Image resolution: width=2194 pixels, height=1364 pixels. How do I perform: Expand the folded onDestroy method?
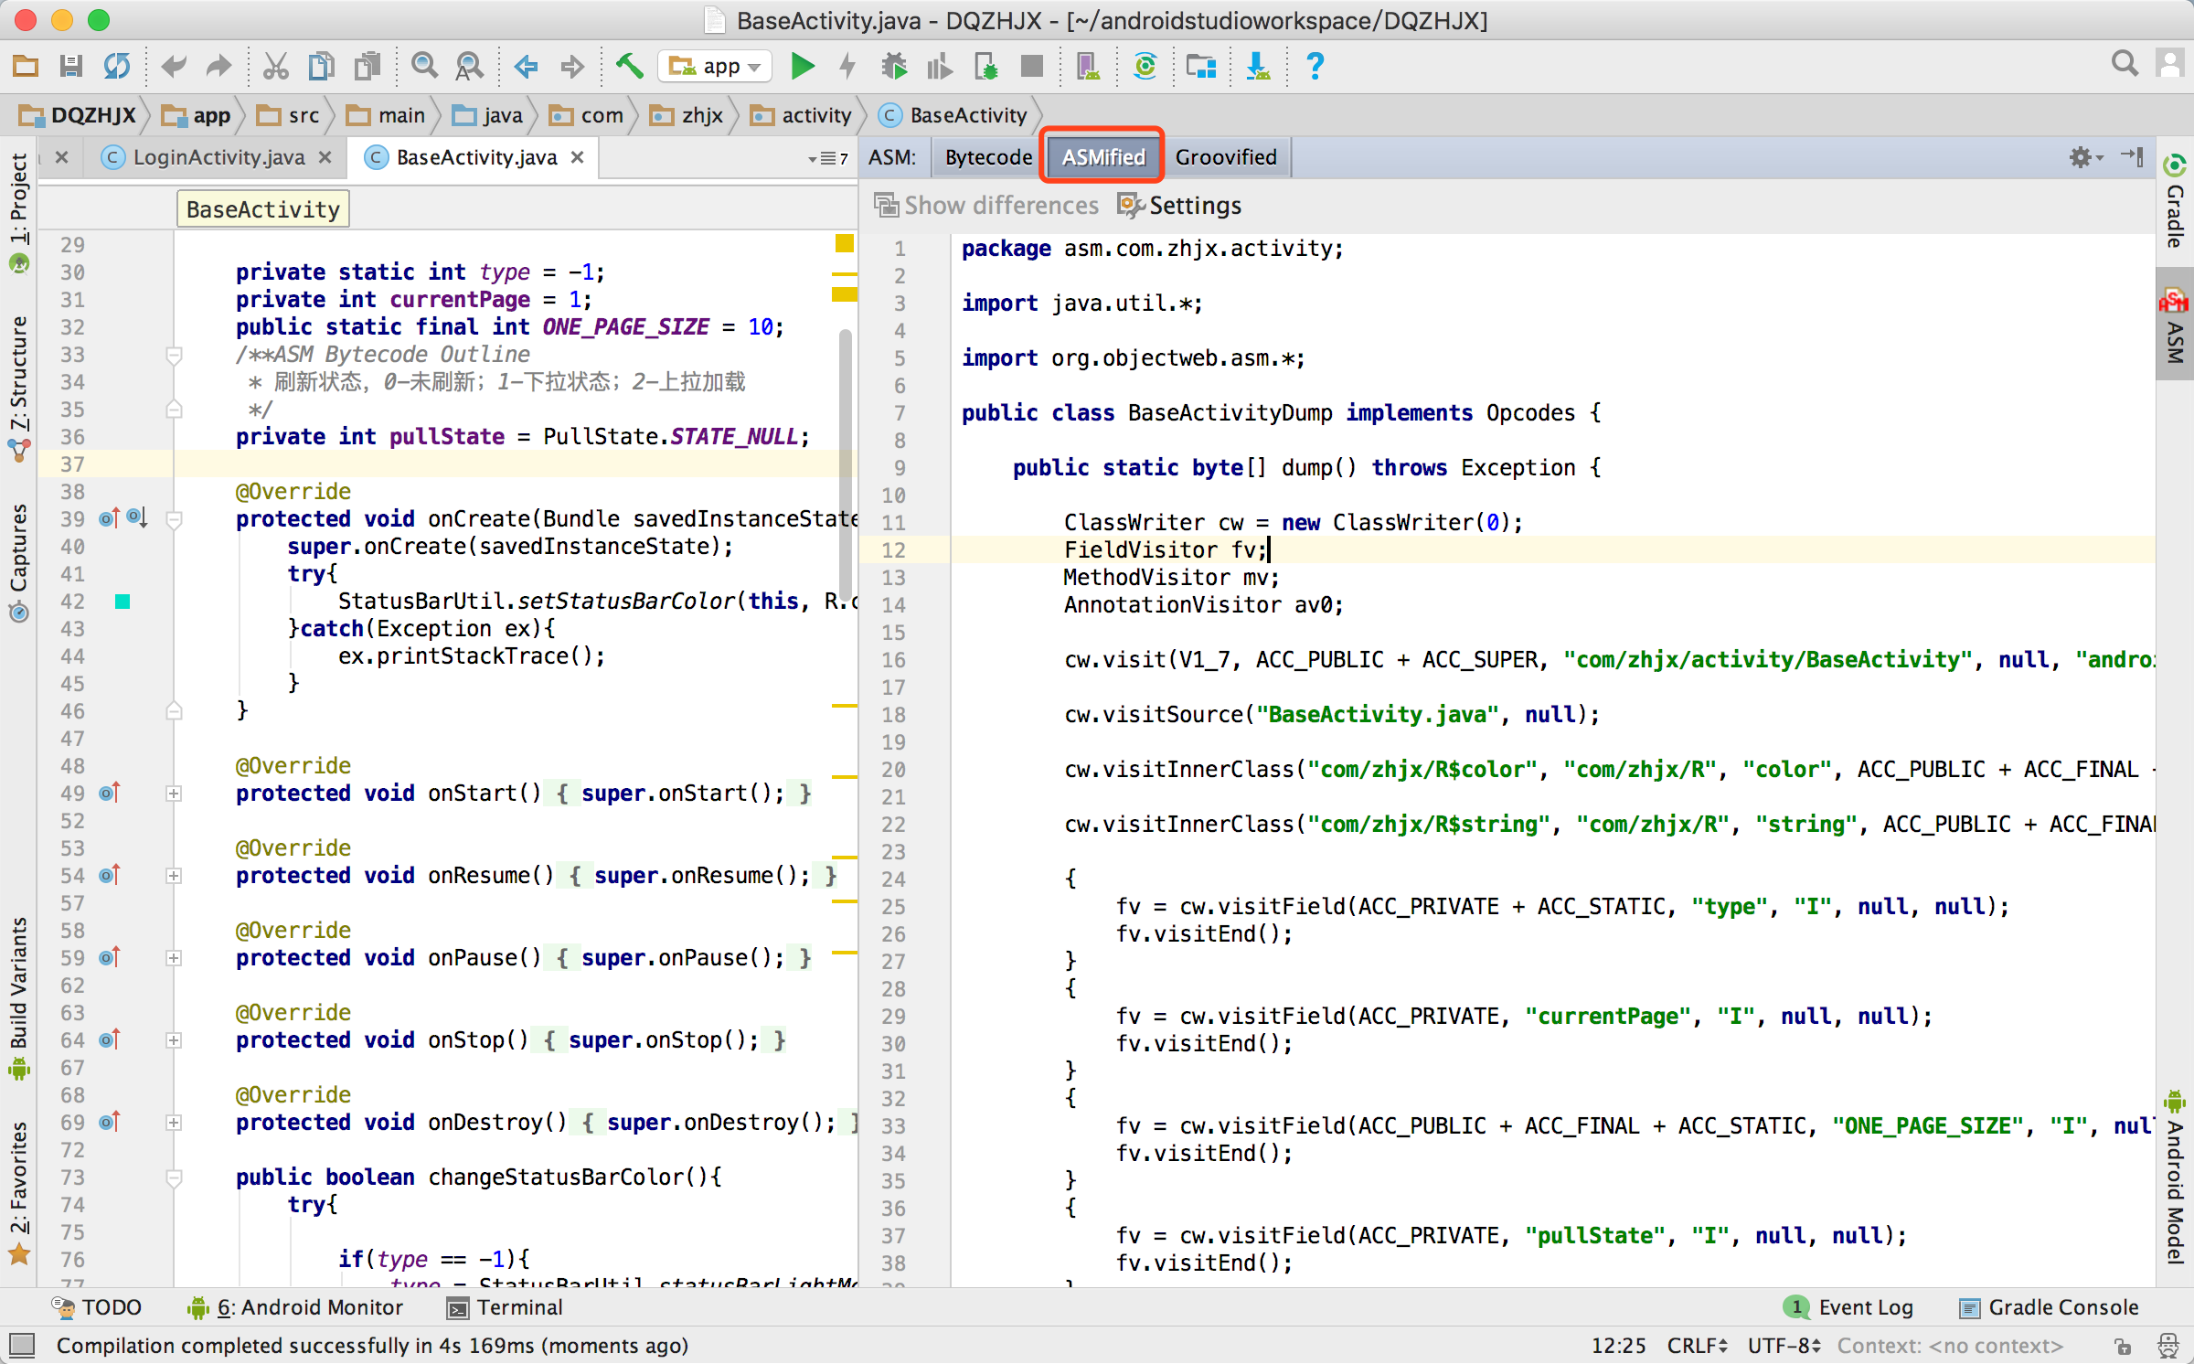point(174,1123)
